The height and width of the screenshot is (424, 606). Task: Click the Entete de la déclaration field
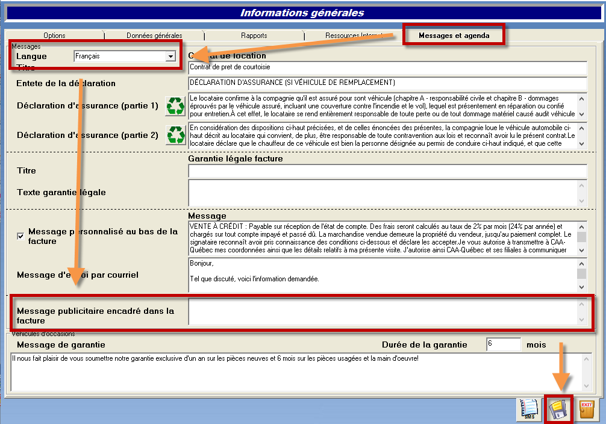(388, 83)
